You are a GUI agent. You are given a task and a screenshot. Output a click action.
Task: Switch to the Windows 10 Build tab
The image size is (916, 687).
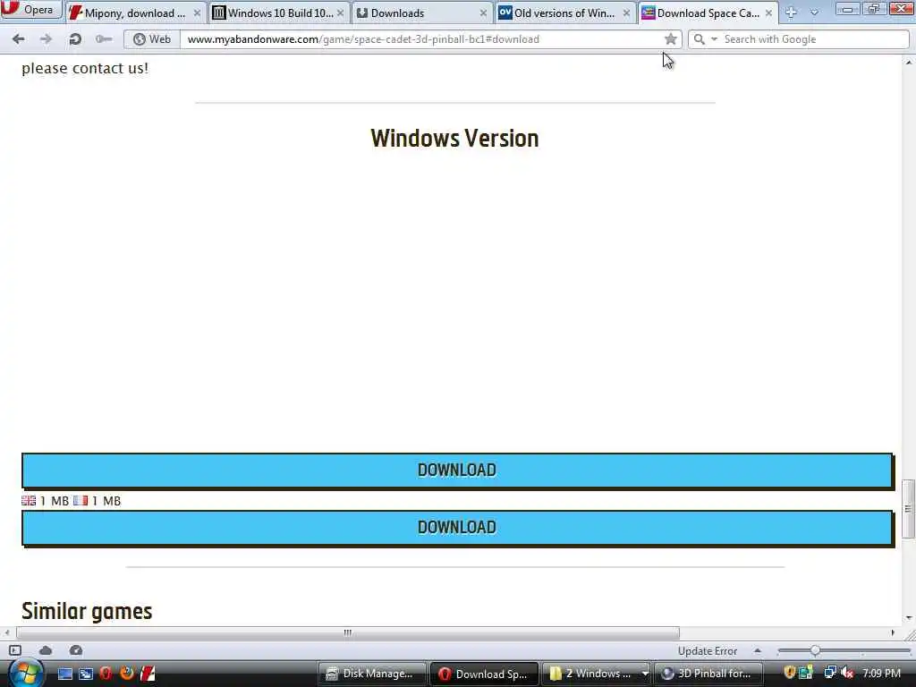coord(278,13)
